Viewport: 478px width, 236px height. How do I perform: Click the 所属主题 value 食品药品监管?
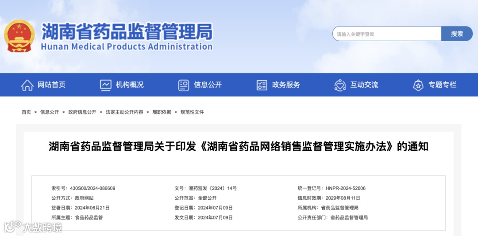point(89,217)
